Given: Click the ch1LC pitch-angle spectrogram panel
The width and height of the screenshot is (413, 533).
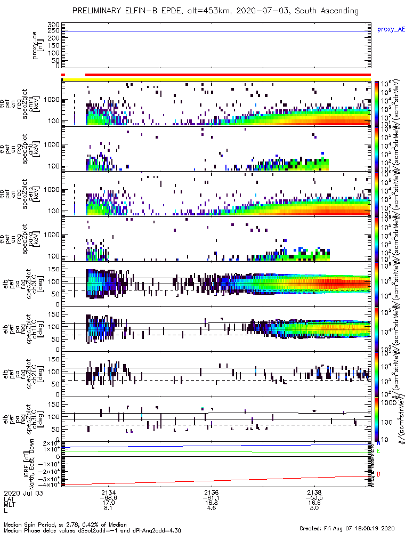Looking at the screenshot, I should click(216, 329).
